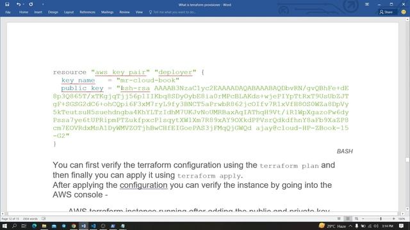Click the 29°C Haze weather widget
410x230 pixels.
(x=332, y=226)
